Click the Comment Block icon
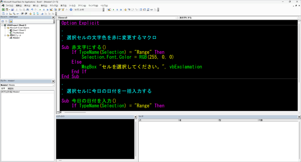Image resolution: width=301 pixels, height=162 pixels. click(34, 14)
